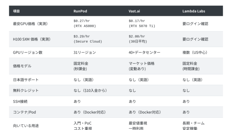Image resolution: width=232 pixels, height=130 pixels.
Task: Click the コンテナ/Pod row label
Action: click(24, 112)
